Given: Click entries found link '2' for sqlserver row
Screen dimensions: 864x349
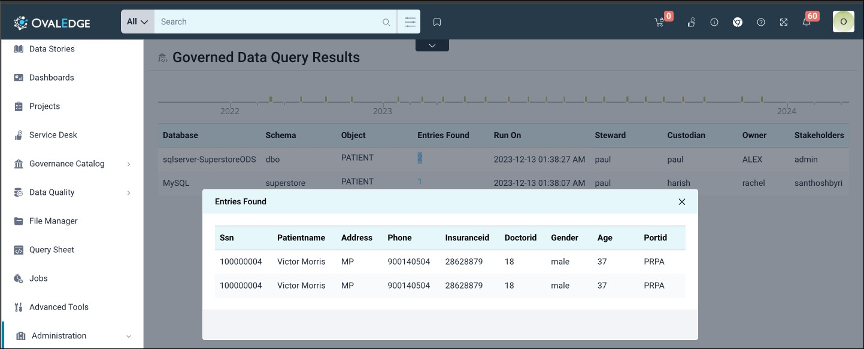Looking at the screenshot, I should (420, 158).
